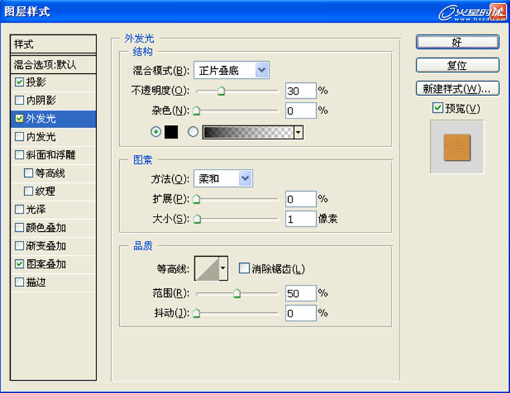The width and height of the screenshot is (510, 393).
Task: Click the gradient preview bar
Action: point(247,132)
